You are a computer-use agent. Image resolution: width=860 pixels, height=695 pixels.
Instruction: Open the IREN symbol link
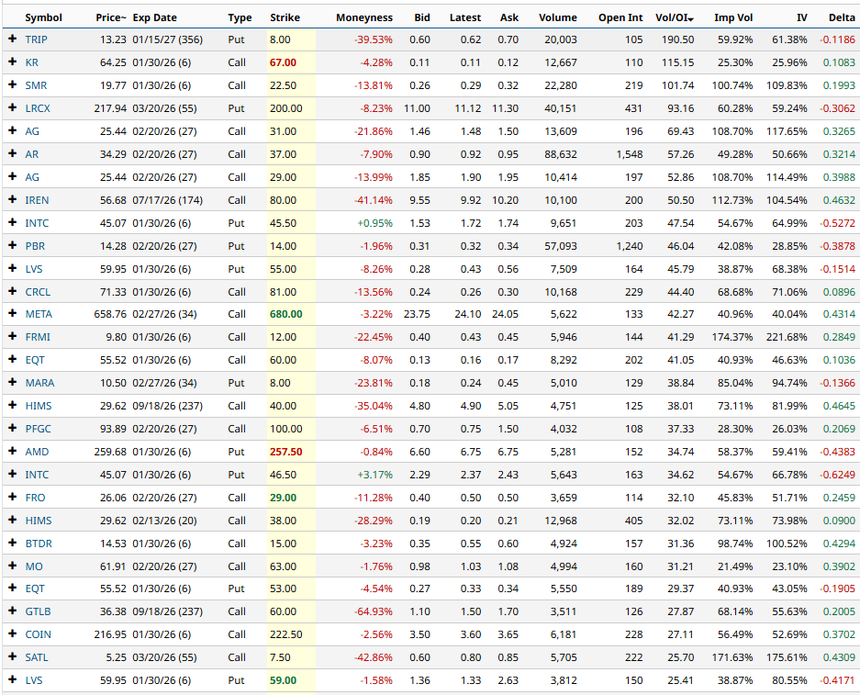pyautogui.click(x=37, y=199)
